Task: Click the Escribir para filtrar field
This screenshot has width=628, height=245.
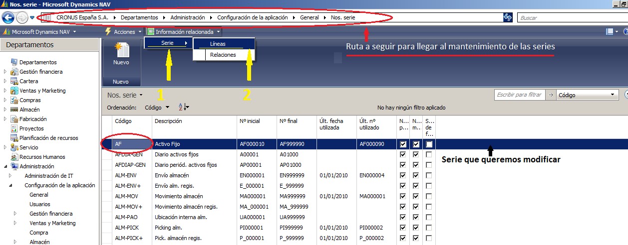Action: coord(520,95)
